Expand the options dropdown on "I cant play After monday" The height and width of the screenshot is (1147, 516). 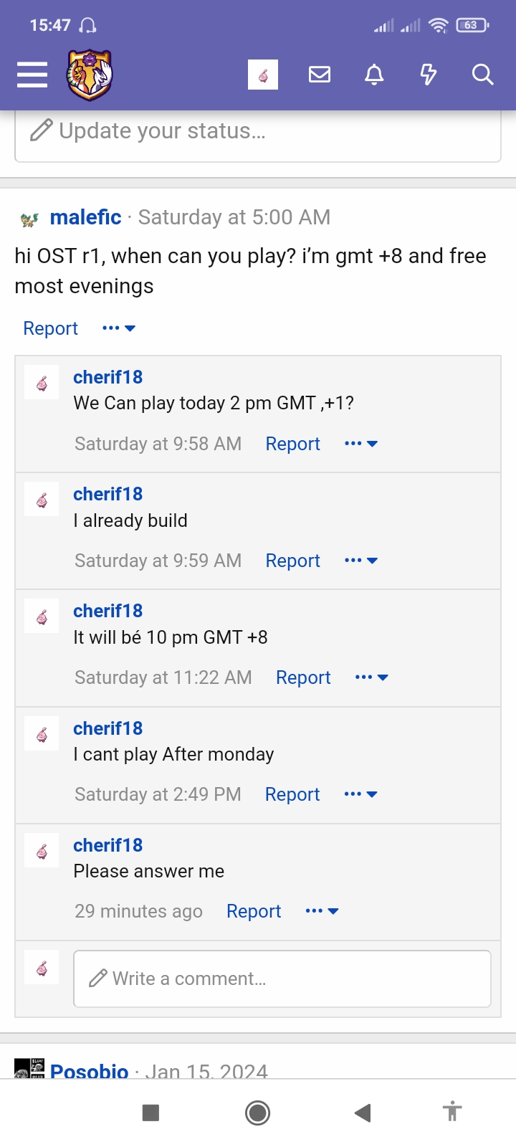point(360,794)
